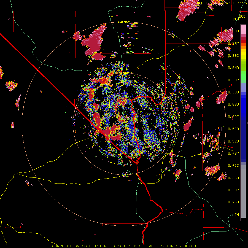Select the 0.520 scale value label
The image size is (248, 248).
point(233,141)
